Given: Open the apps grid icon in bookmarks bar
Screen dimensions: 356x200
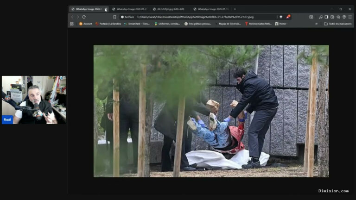Looking at the screenshot, I should pos(72,24).
